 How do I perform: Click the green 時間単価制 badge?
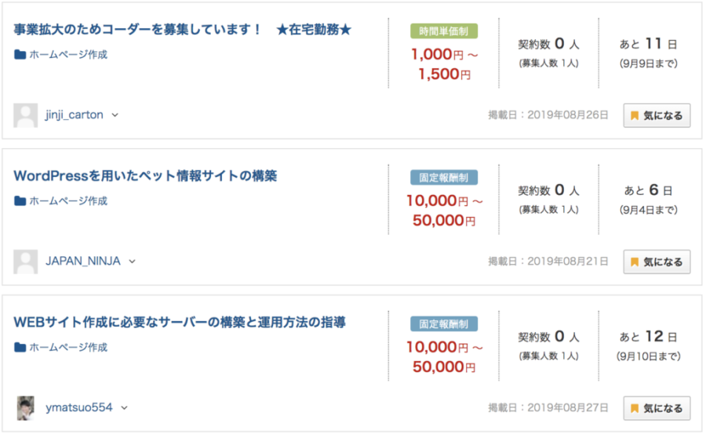click(x=444, y=31)
